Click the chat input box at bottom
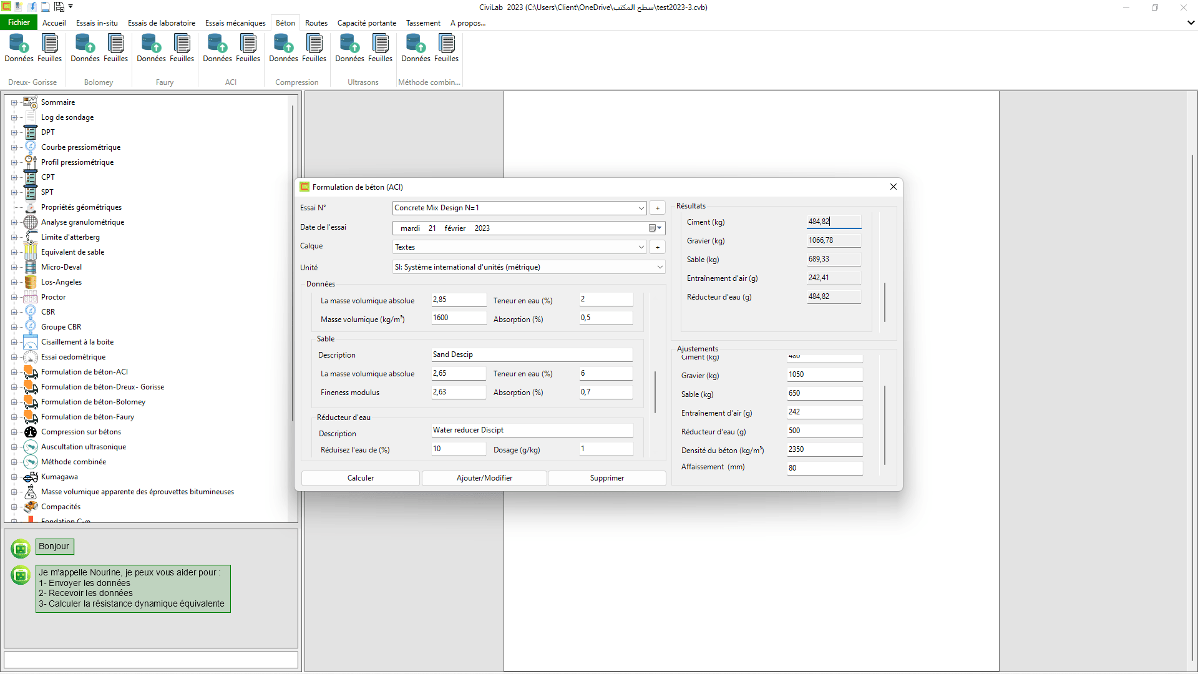The width and height of the screenshot is (1198, 674). click(x=151, y=660)
